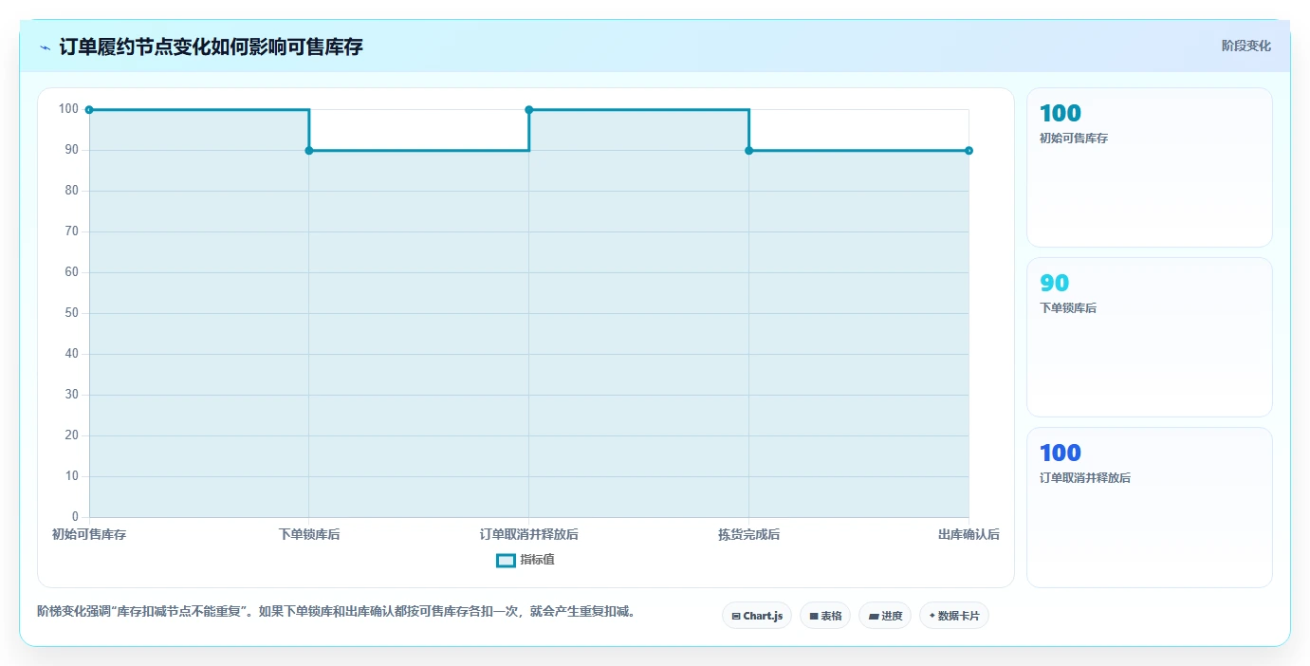The image size is (1310, 666).
Task: Click the 阶段变化 badge in the header
Action: (x=1245, y=46)
